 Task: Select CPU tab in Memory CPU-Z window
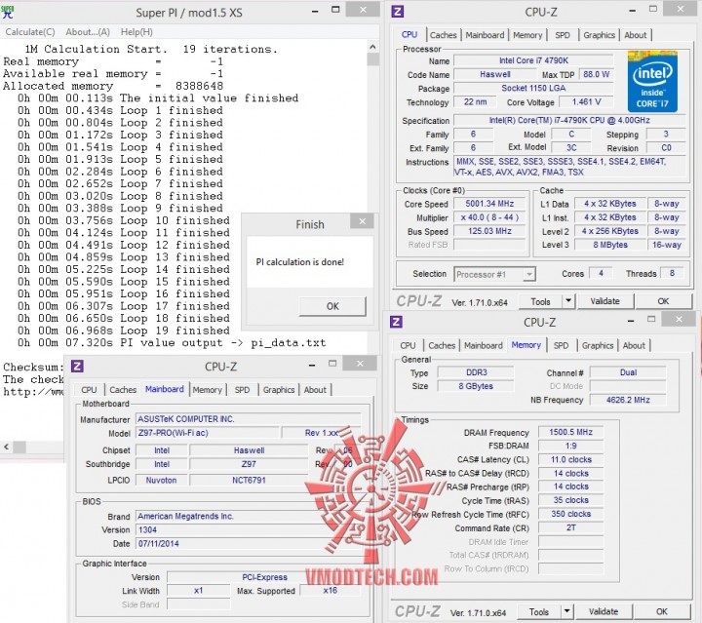tap(408, 345)
